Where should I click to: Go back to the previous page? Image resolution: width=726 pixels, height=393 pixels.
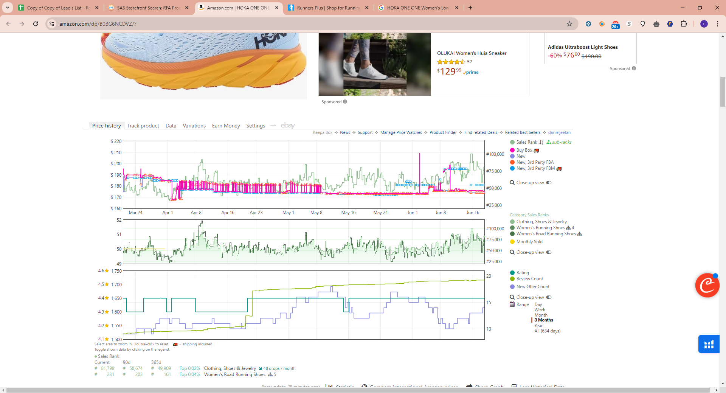click(8, 24)
